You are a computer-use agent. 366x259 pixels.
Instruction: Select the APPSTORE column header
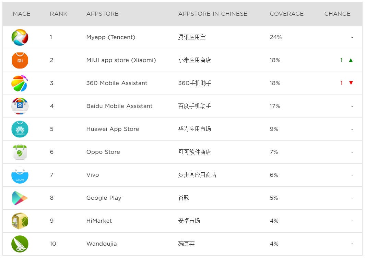pyautogui.click(x=103, y=14)
